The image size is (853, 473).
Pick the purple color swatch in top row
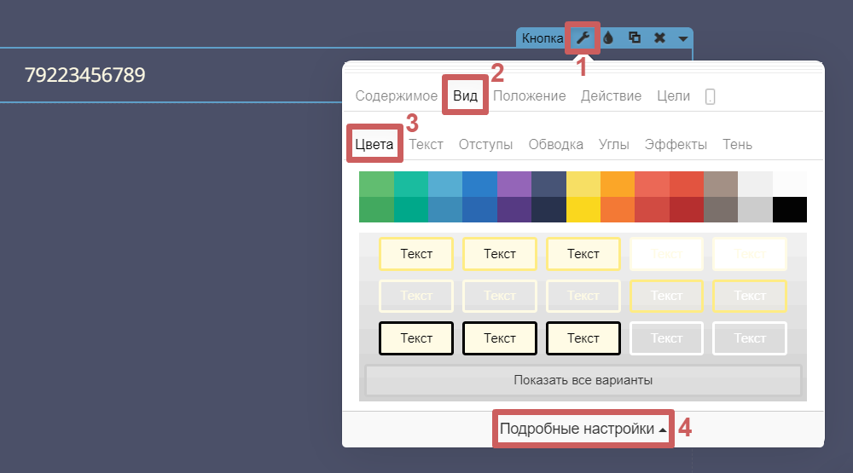[x=514, y=184]
